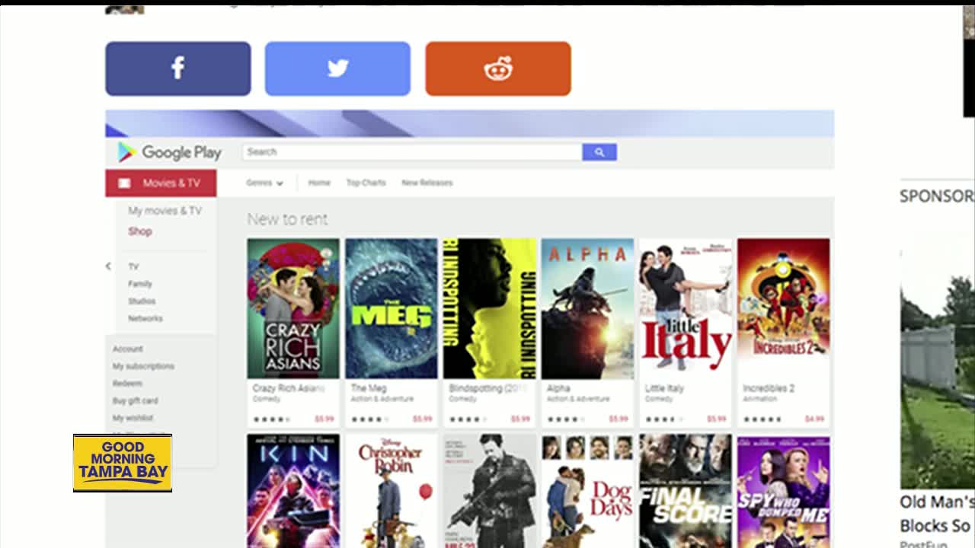The height and width of the screenshot is (548, 975).
Task: Open the New Releases tab
Action: click(427, 183)
